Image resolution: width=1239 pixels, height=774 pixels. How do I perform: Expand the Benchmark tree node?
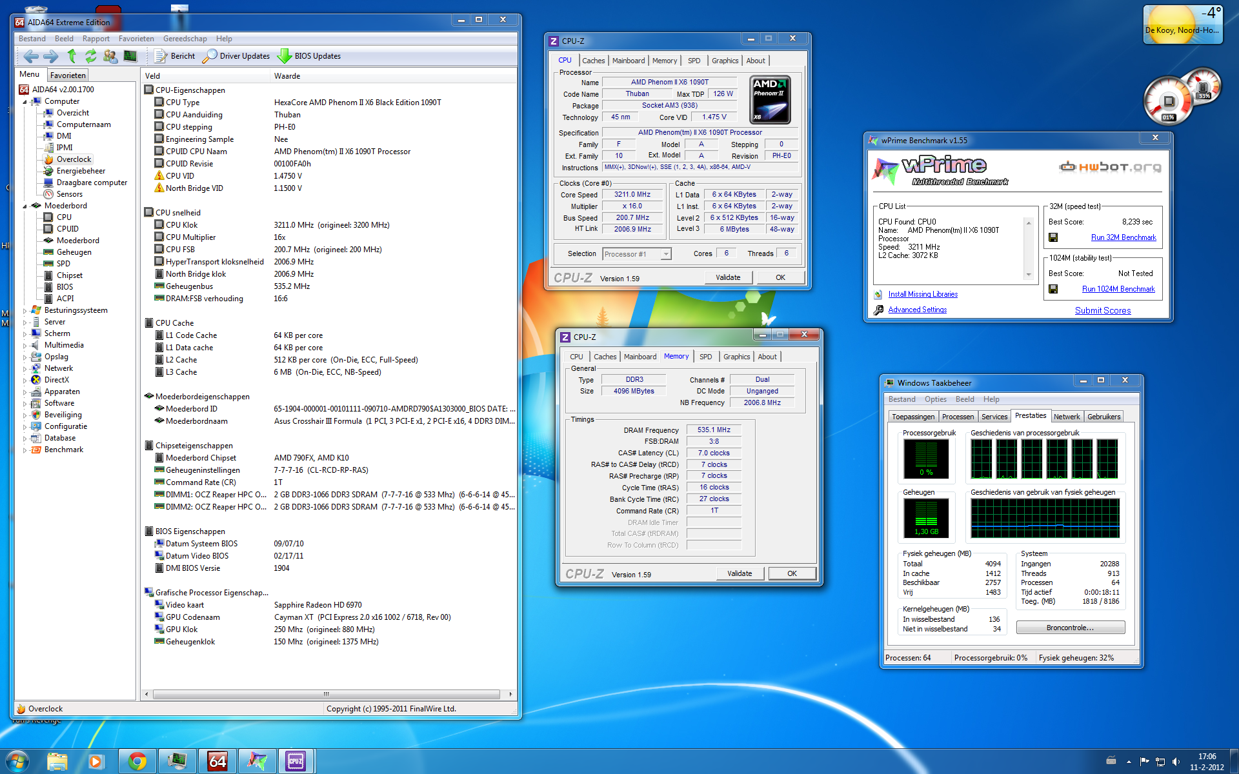pos(25,450)
